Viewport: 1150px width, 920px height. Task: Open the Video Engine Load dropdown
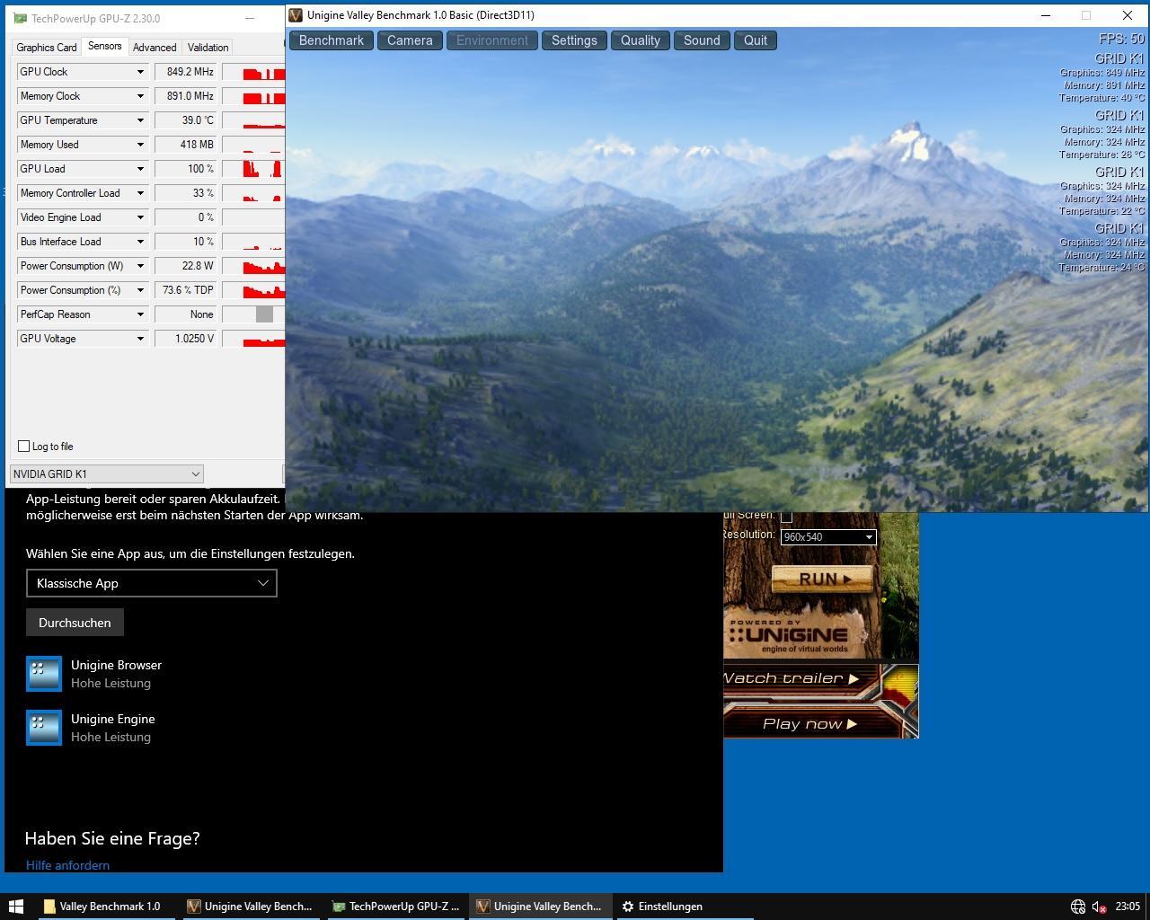point(140,217)
